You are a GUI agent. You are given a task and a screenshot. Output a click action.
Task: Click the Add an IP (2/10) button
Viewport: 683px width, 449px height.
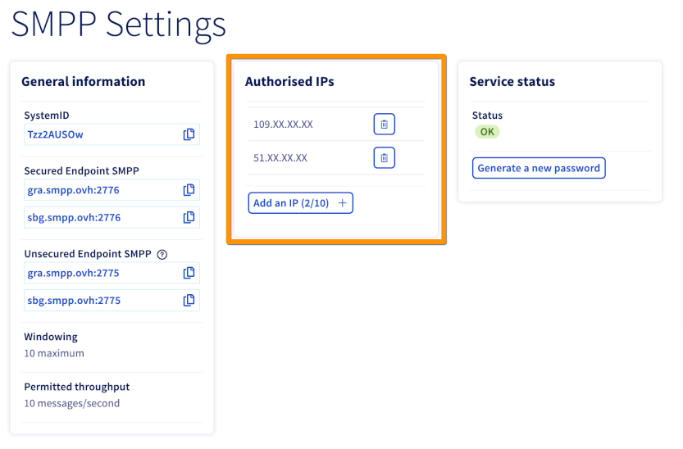[x=300, y=203]
